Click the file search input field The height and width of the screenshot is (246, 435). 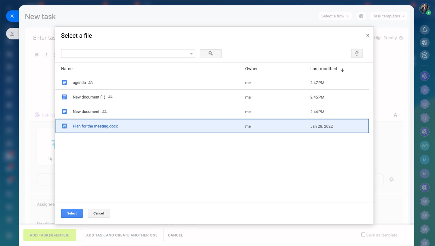click(x=124, y=54)
